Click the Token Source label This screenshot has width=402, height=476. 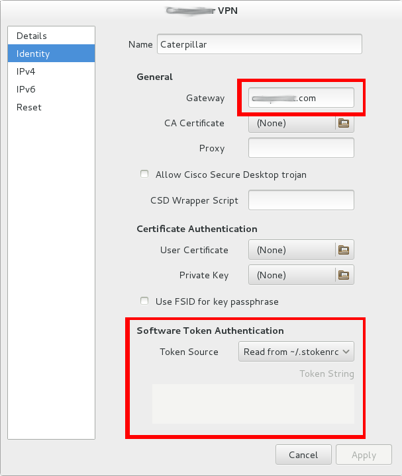[189, 352]
